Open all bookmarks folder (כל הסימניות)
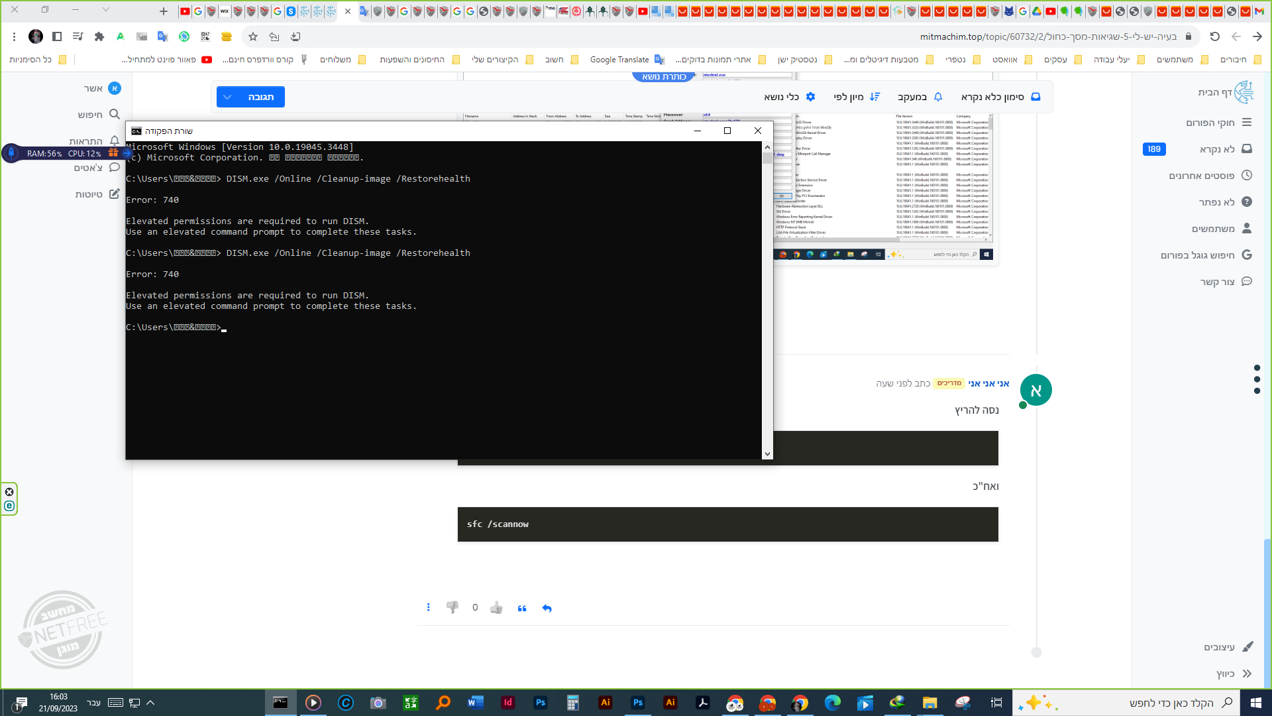Viewport: 1272px width, 716px height. click(x=38, y=60)
